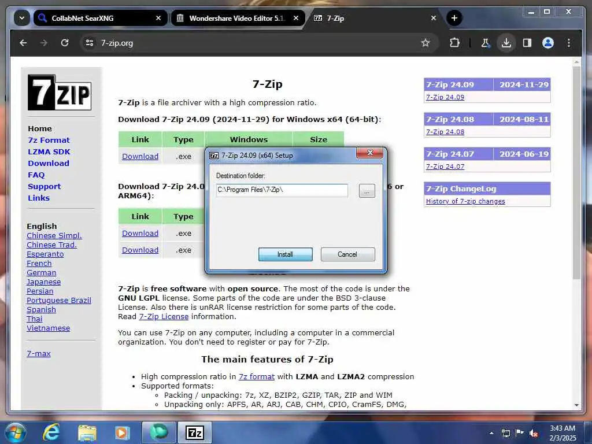Open Download sidebar link

tap(49, 164)
